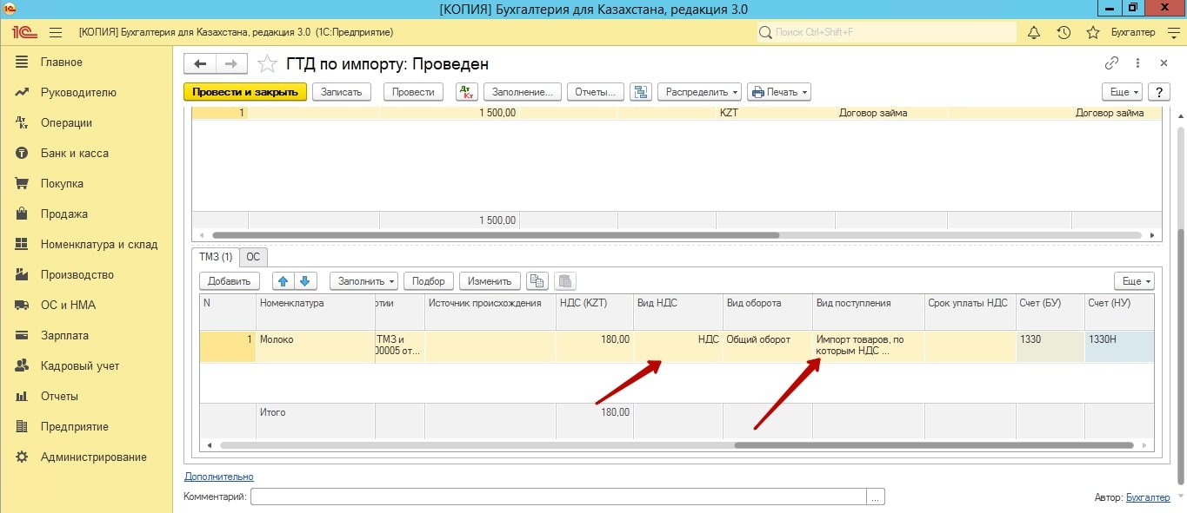Click the Dt/Kt postings icon in toolbar
Viewport: 1187px width, 513px height.
coord(467,92)
